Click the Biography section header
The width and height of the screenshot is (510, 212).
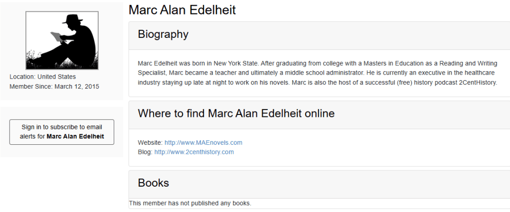pos(163,34)
